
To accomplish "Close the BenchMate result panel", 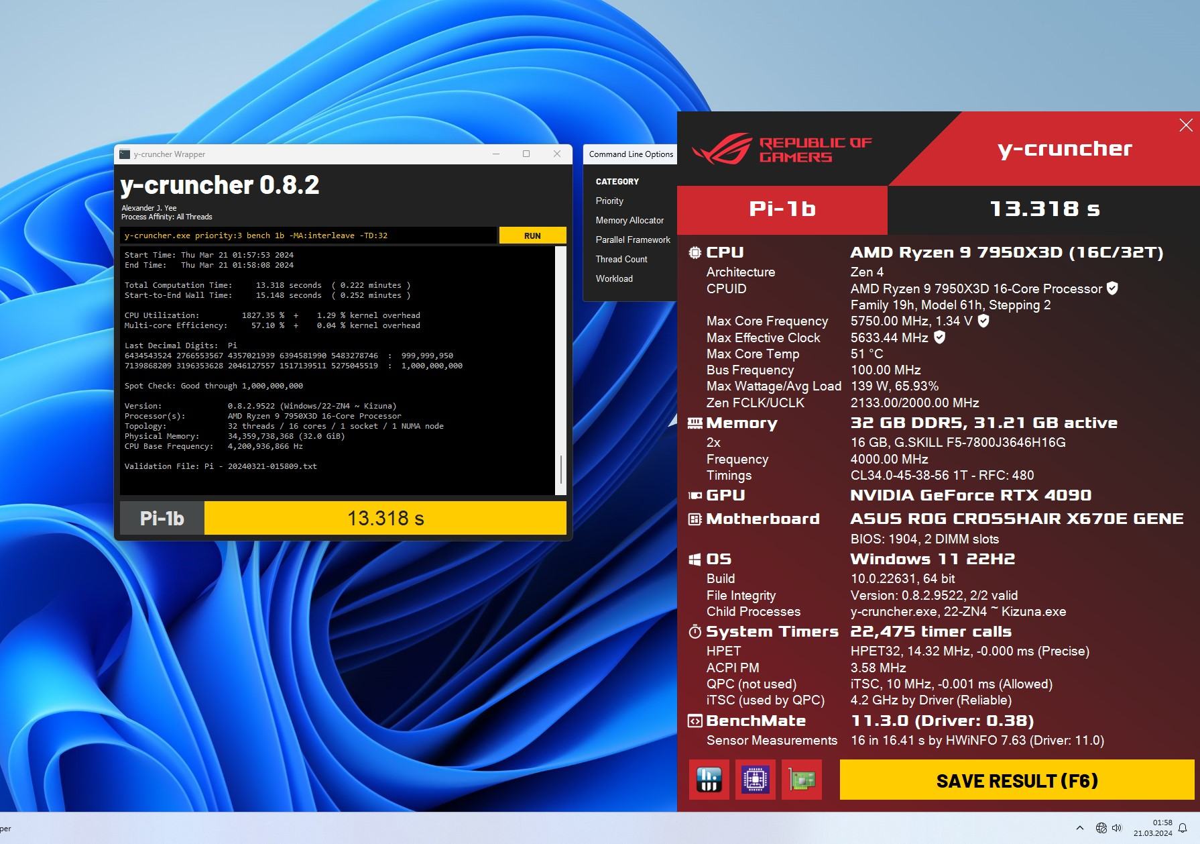I will [x=1186, y=125].
